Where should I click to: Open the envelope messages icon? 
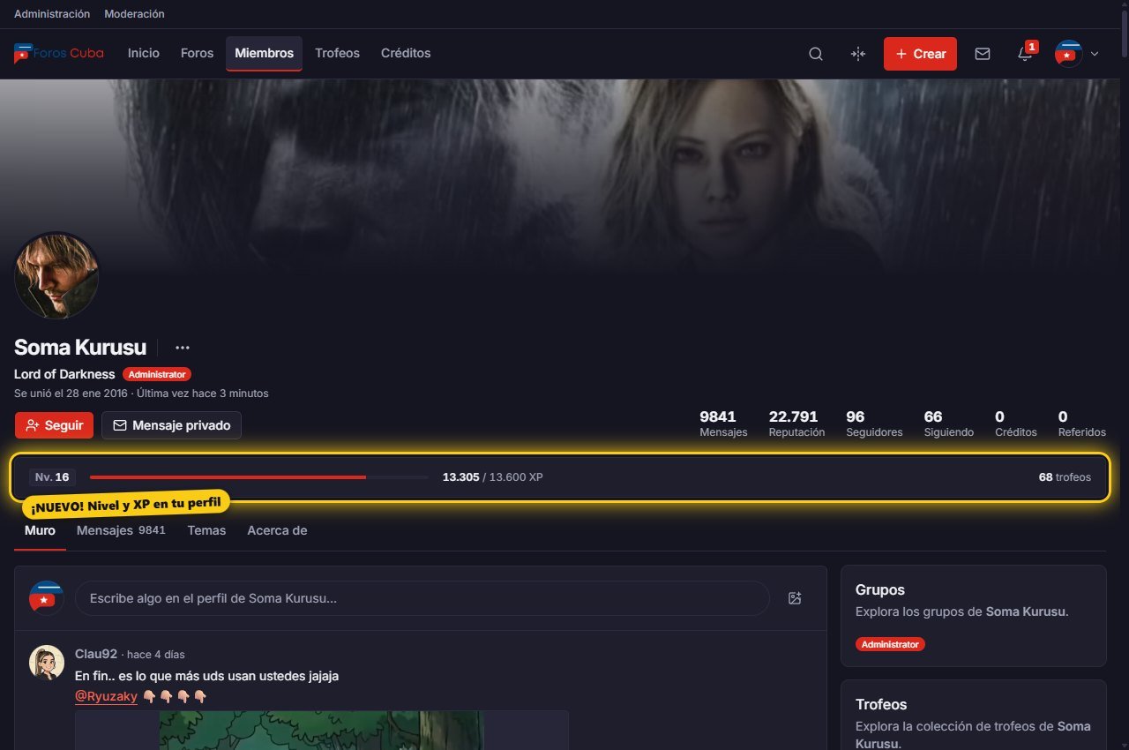point(983,54)
